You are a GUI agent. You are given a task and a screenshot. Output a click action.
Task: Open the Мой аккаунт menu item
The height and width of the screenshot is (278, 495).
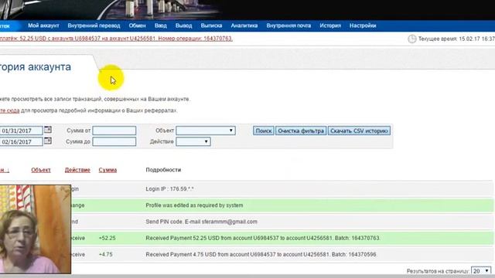(43, 25)
